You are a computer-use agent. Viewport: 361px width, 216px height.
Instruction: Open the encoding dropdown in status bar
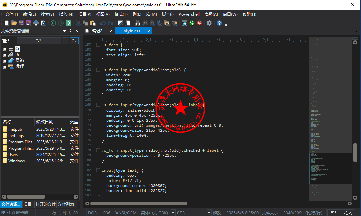[173, 213]
